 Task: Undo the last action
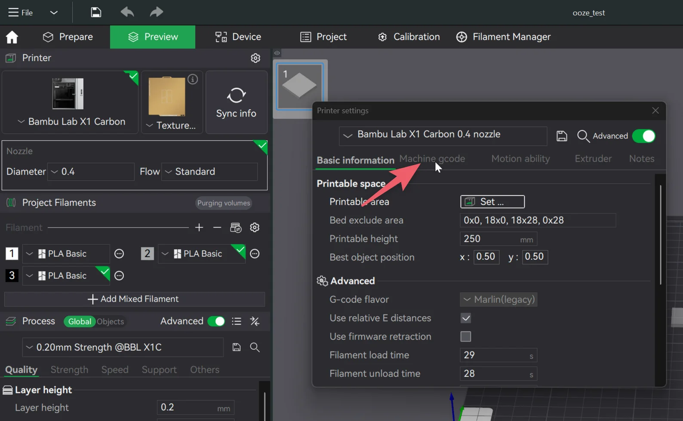[127, 12]
